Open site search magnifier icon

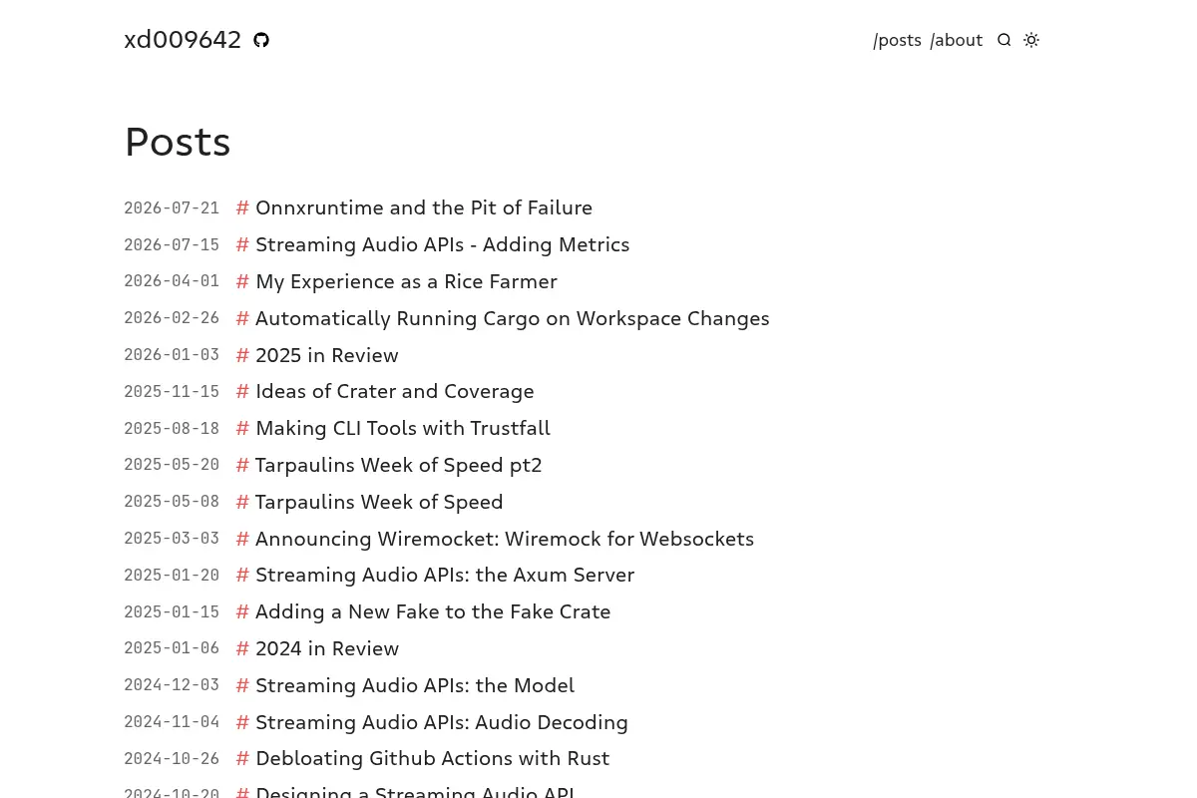[x=1004, y=40]
